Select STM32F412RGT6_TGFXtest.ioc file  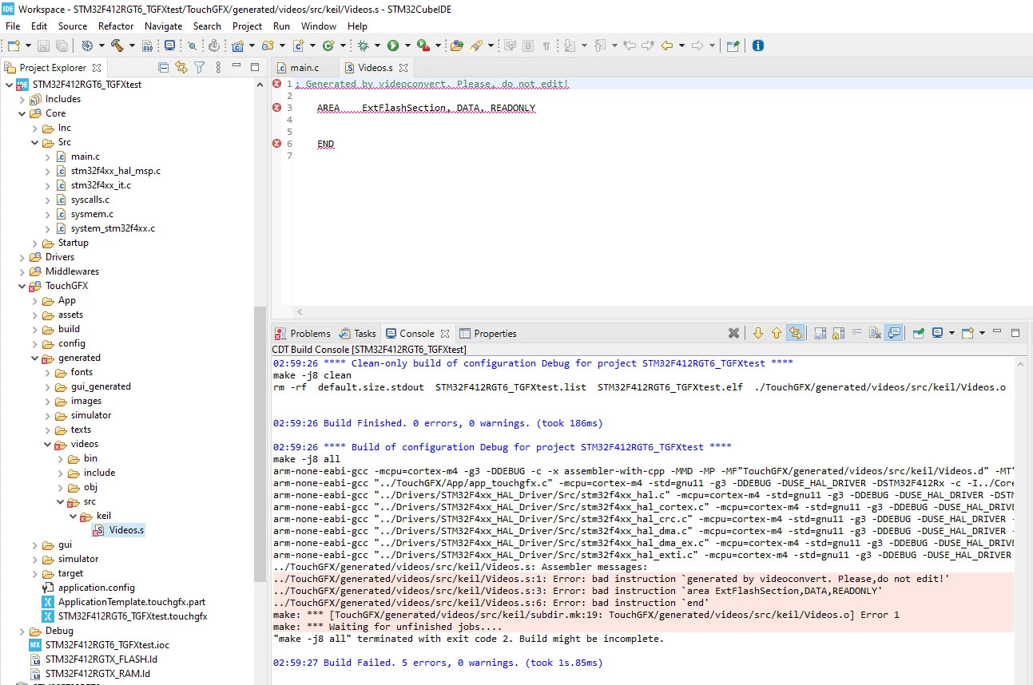tap(107, 645)
